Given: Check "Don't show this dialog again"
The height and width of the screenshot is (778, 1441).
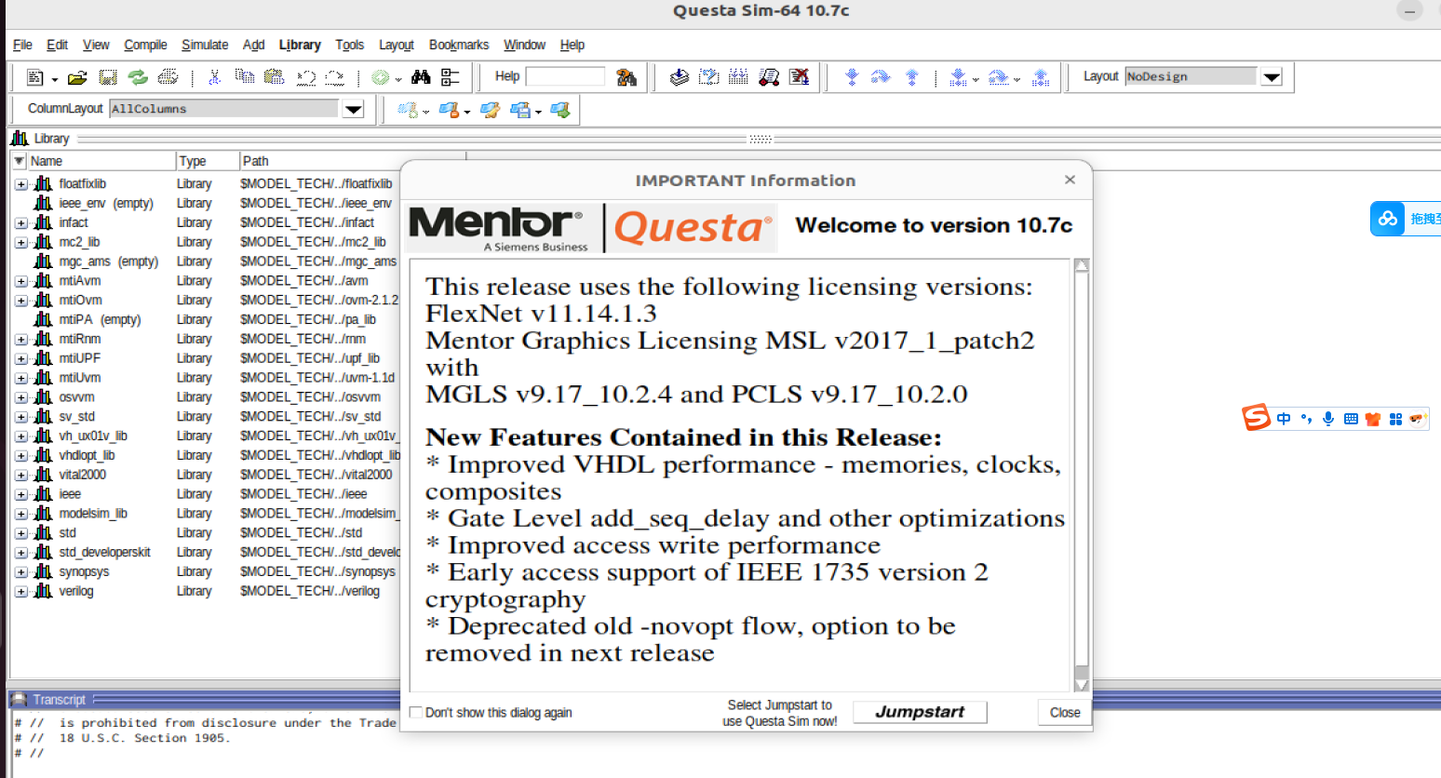Looking at the screenshot, I should click(x=416, y=713).
